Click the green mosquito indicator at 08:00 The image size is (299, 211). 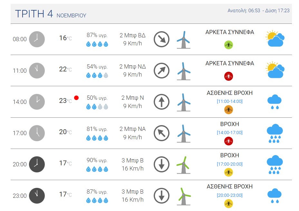228,45
